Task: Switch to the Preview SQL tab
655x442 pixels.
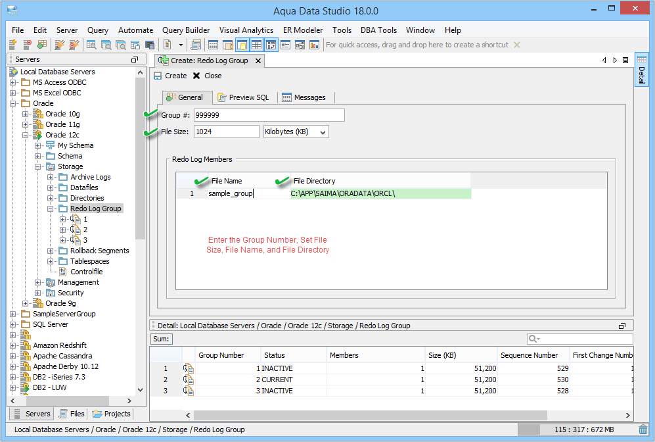Action: click(243, 97)
